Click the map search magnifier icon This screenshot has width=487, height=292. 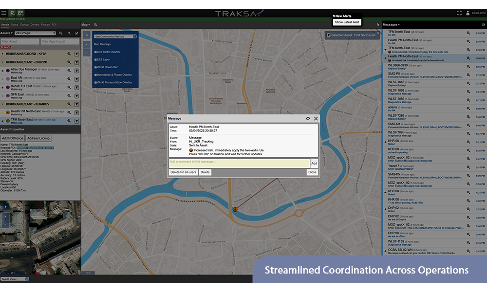tap(95, 24)
